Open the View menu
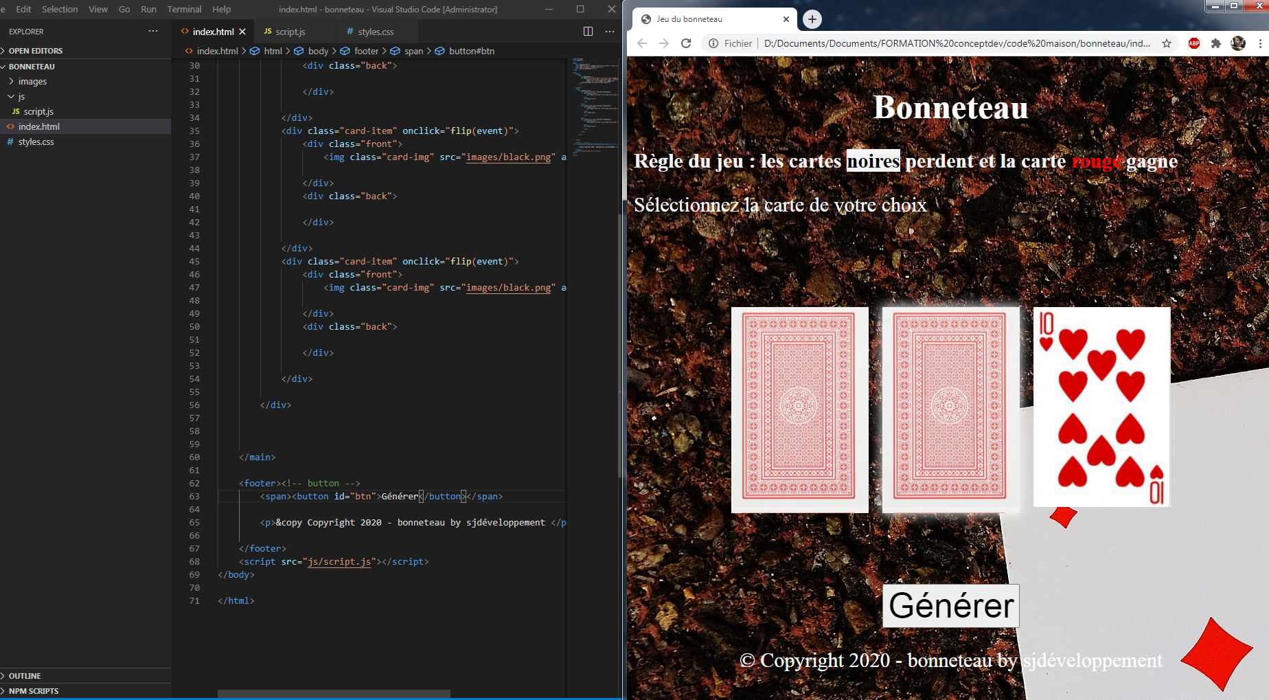1269x700 pixels. pos(98,9)
